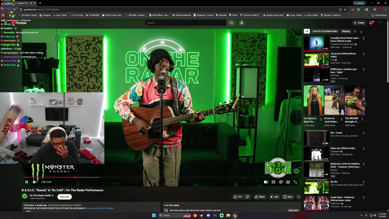Seek on the video progress bar

click(x=161, y=177)
